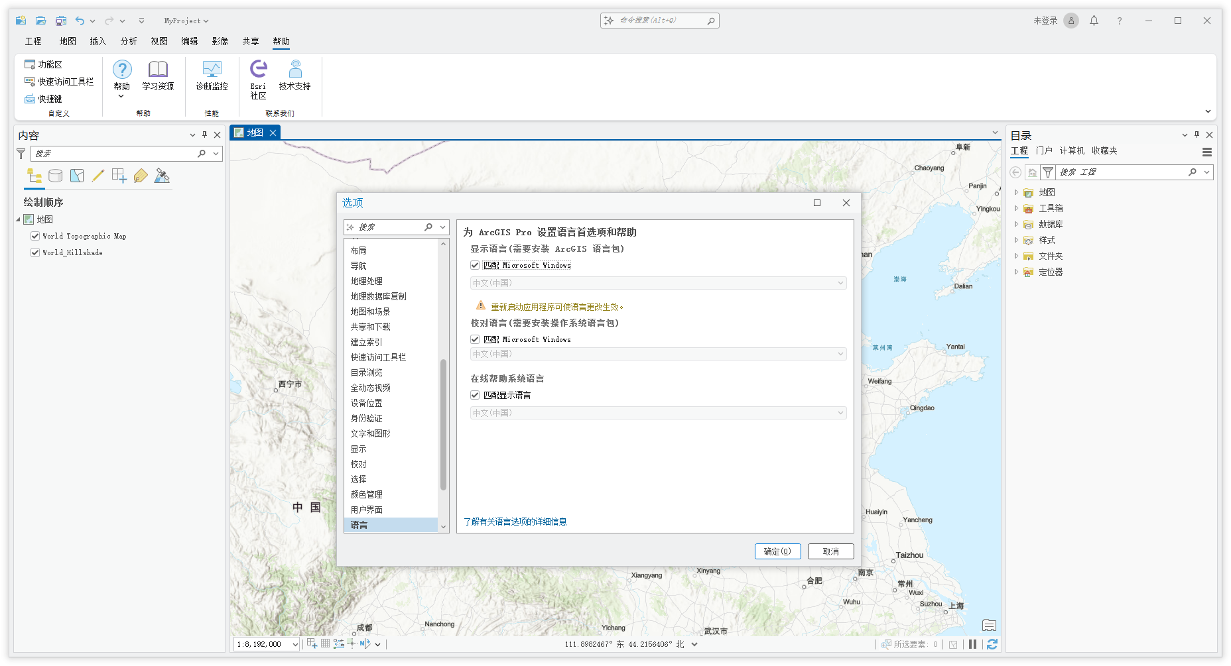1231x666 pixels.
Task: Click the Open Project folder icon
Action: (x=40, y=21)
